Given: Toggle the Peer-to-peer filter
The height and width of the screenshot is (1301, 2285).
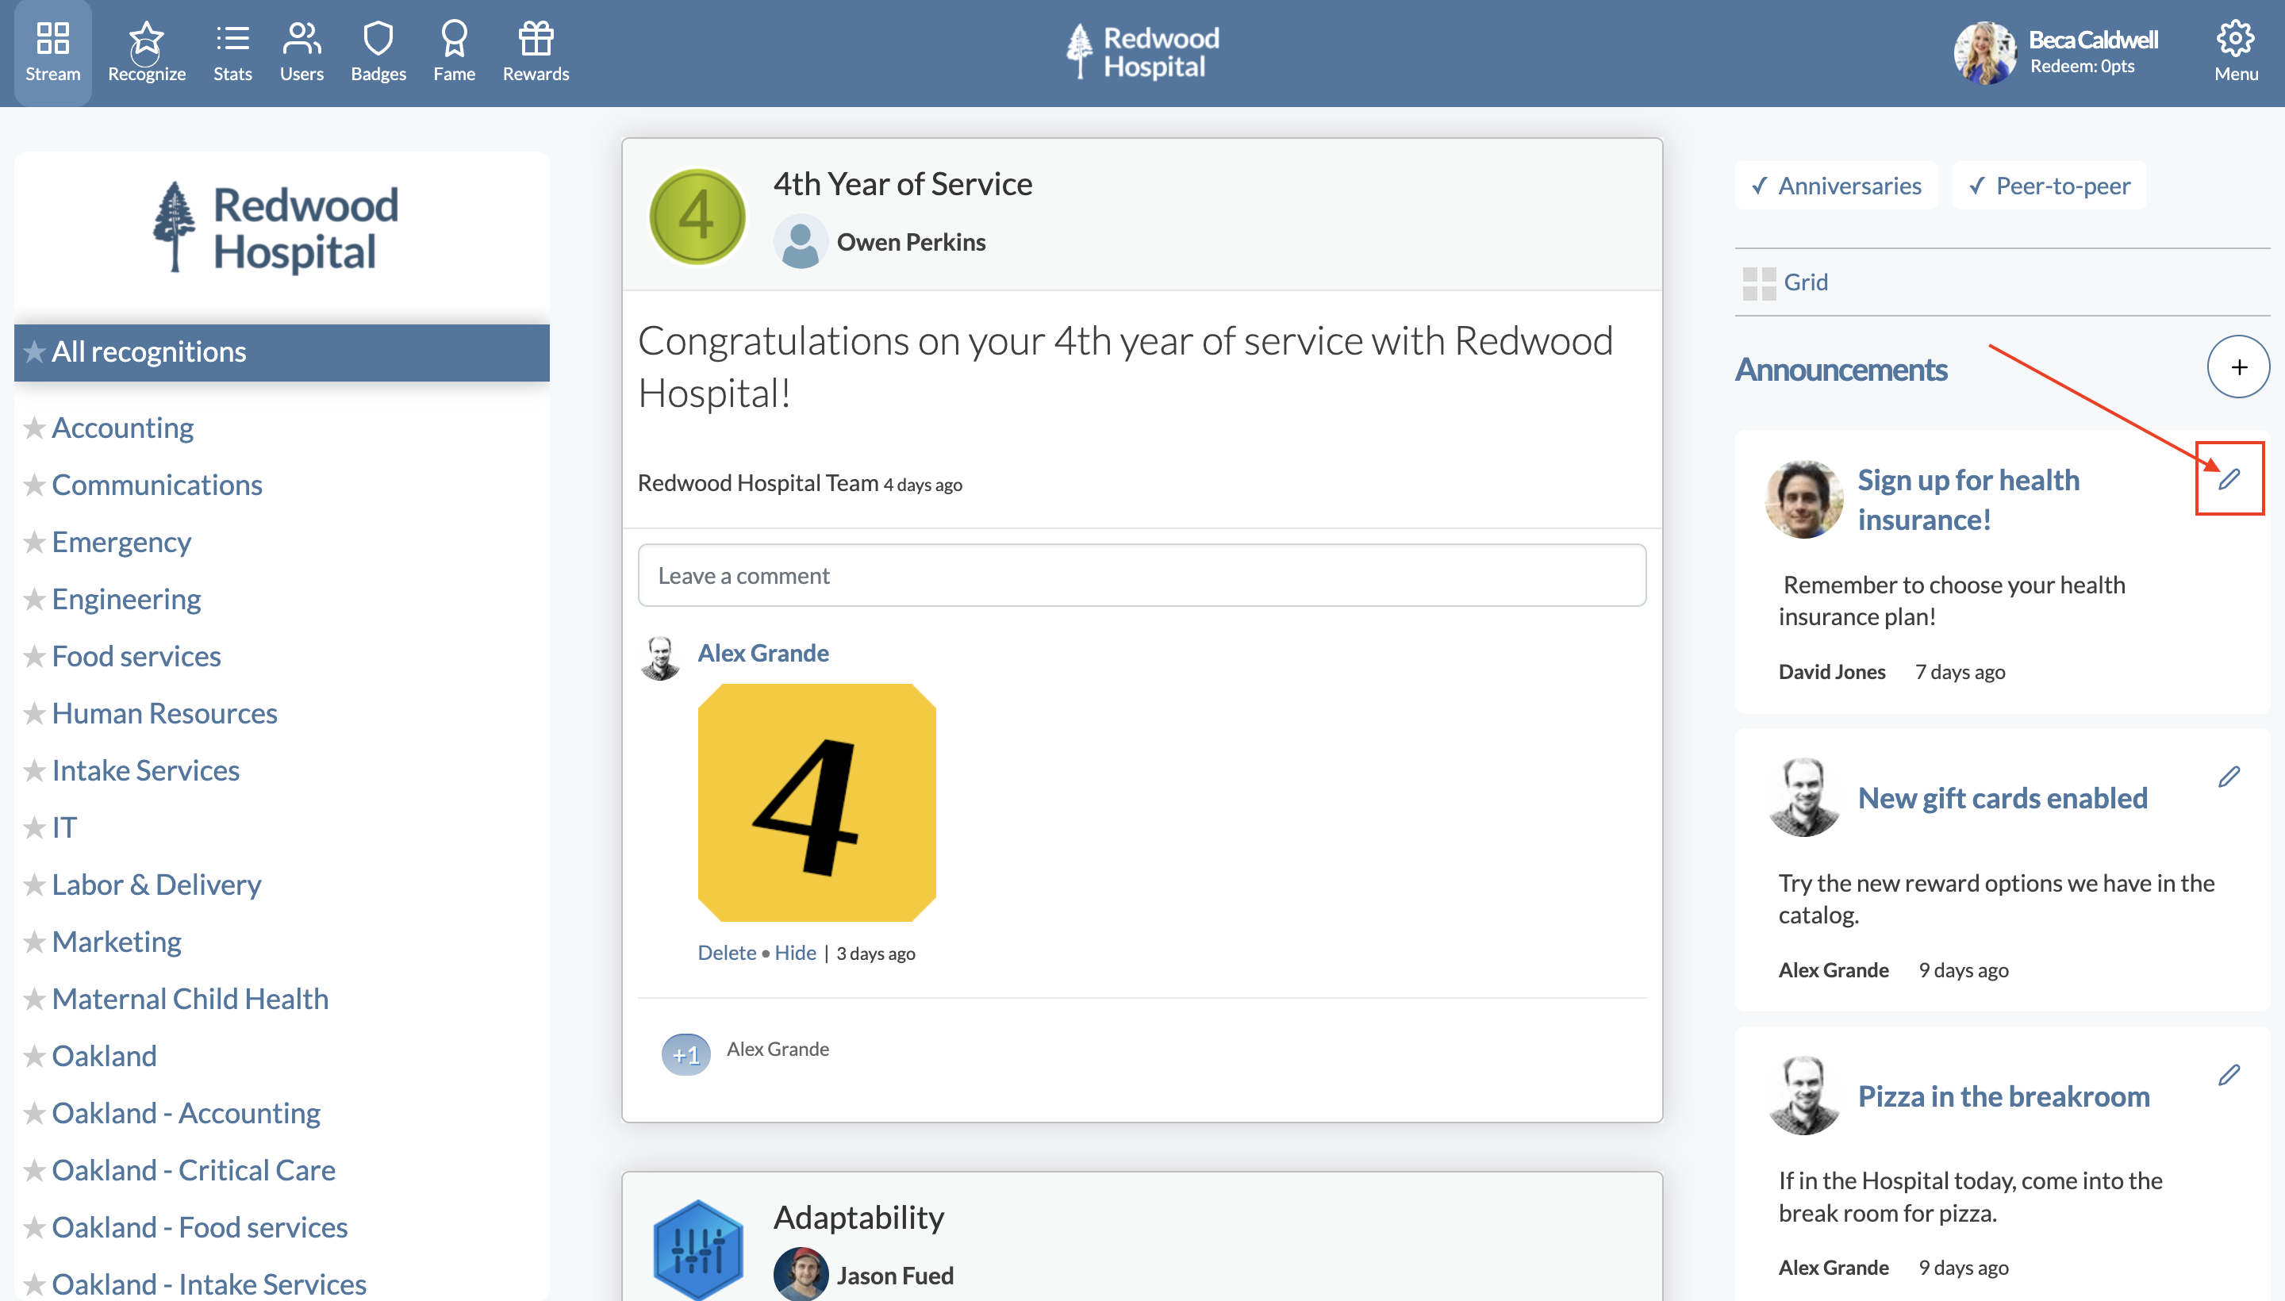Looking at the screenshot, I should (x=2049, y=185).
